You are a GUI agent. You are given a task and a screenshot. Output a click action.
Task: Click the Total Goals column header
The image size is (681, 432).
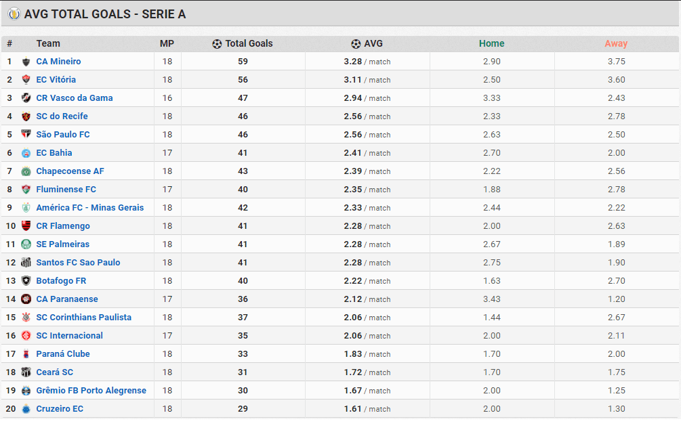point(249,43)
